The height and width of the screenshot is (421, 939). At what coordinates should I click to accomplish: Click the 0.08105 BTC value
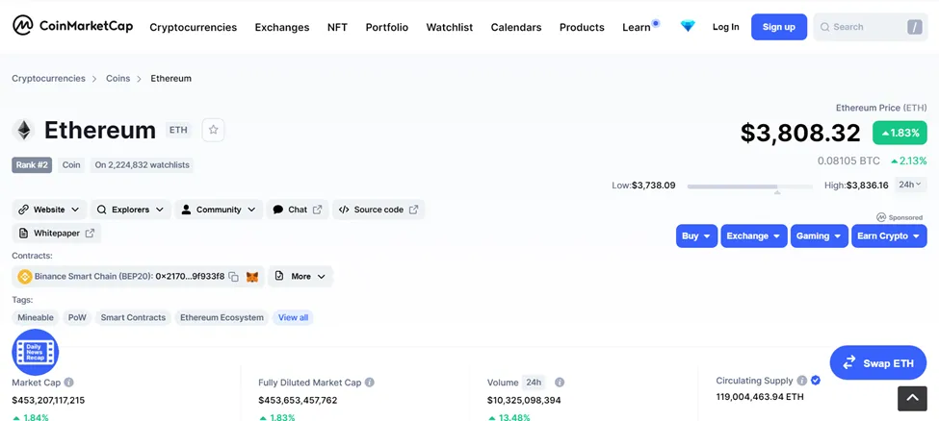848,161
